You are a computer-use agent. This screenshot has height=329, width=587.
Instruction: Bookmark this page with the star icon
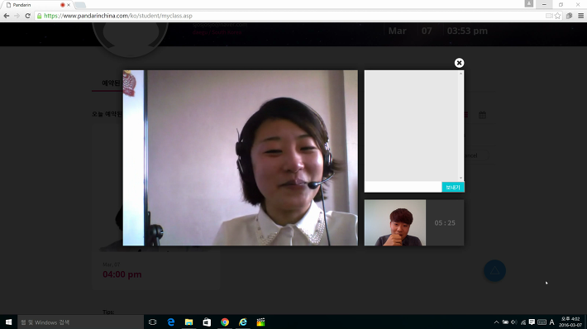[x=557, y=16]
